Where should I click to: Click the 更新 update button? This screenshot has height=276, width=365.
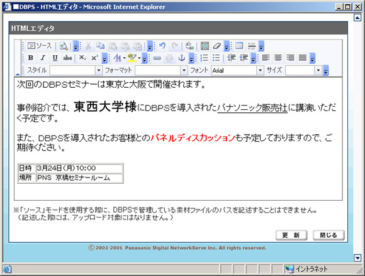(x=291, y=235)
